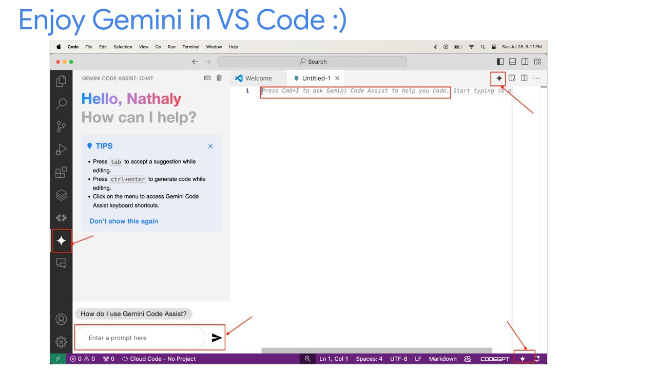Open the chat bubbles view in activity bar
This screenshot has height=370, width=657.
[x=61, y=263]
